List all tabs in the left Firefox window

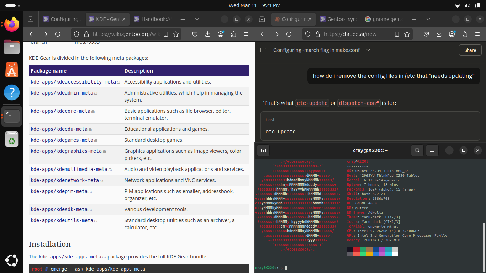tap(197, 19)
